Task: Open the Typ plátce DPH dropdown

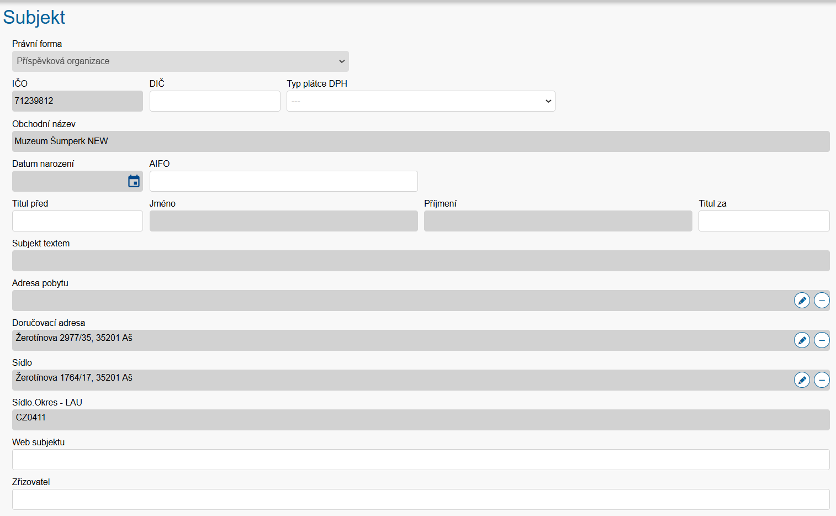Action: pyautogui.click(x=420, y=101)
